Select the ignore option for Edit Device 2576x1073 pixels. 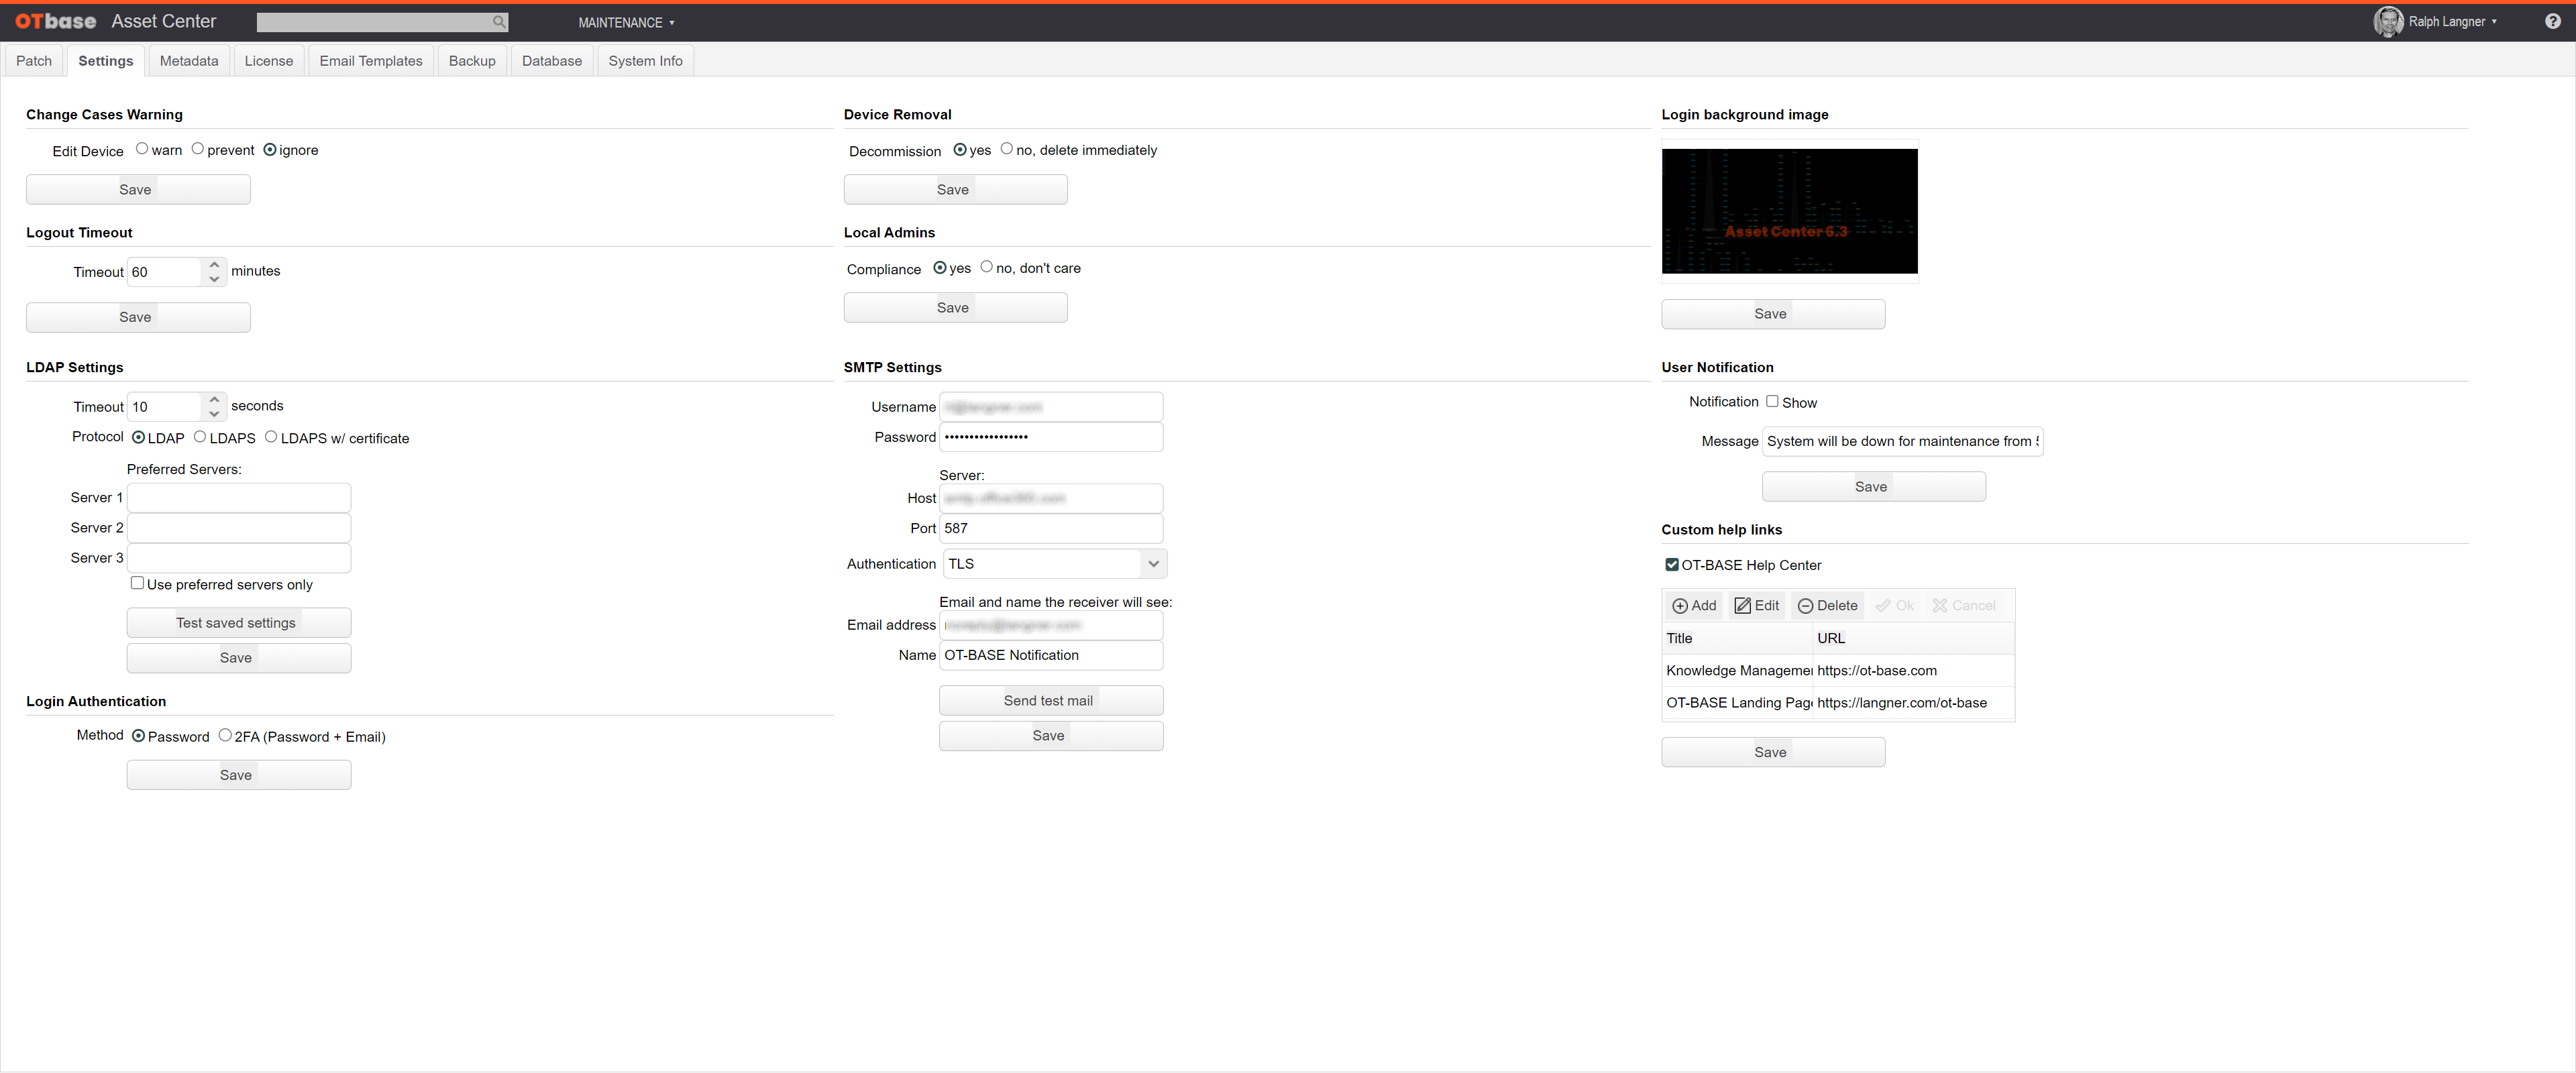[x=270, y=149]
